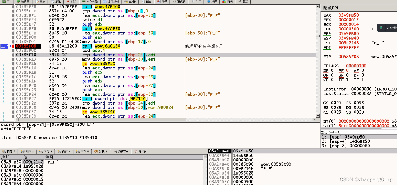The width and height of the screenshot is (397, 185).
Task: Select the 内存 2 dump tab
Action: coord(27,152)
